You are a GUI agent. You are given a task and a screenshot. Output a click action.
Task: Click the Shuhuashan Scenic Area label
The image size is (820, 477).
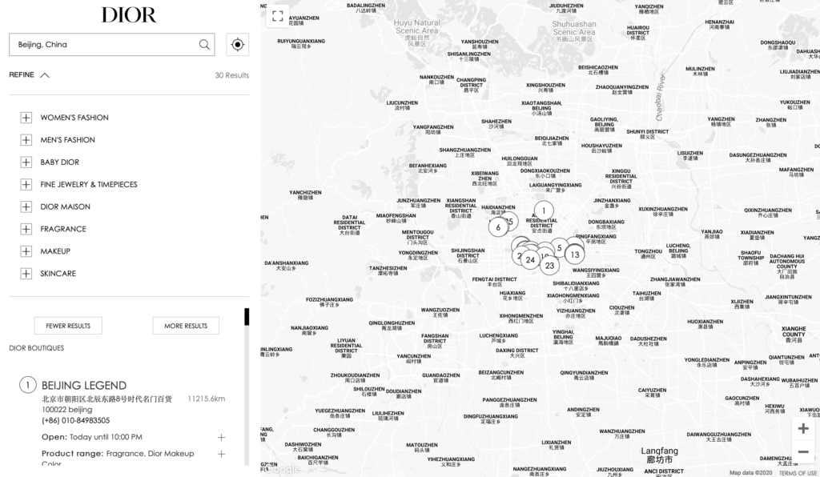tap(573, 31)
